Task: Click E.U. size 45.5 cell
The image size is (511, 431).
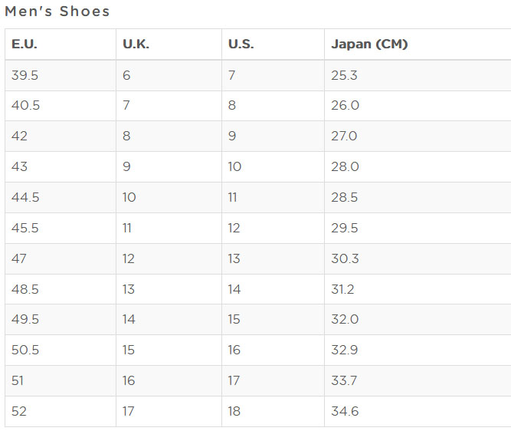Action: 25,228
